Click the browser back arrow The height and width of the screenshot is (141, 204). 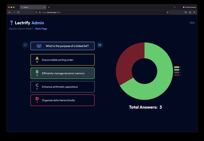pyautogui.click(x=10, y=12)
